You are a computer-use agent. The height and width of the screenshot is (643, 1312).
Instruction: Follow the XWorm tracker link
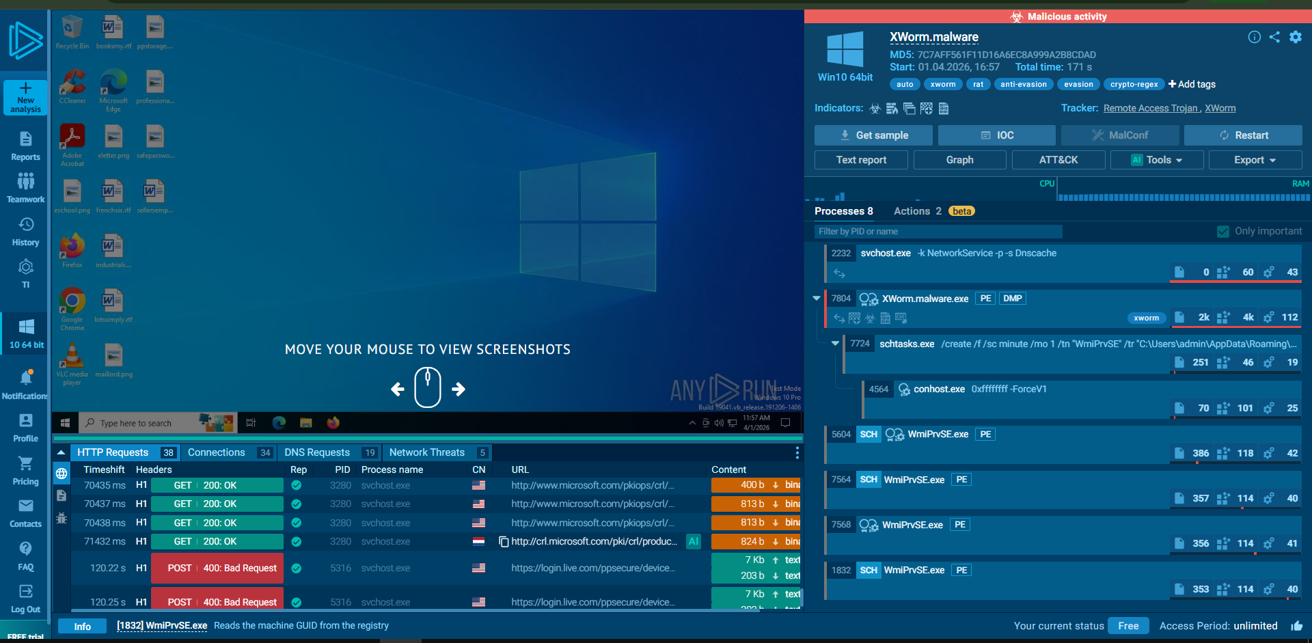click(1220, 108)
